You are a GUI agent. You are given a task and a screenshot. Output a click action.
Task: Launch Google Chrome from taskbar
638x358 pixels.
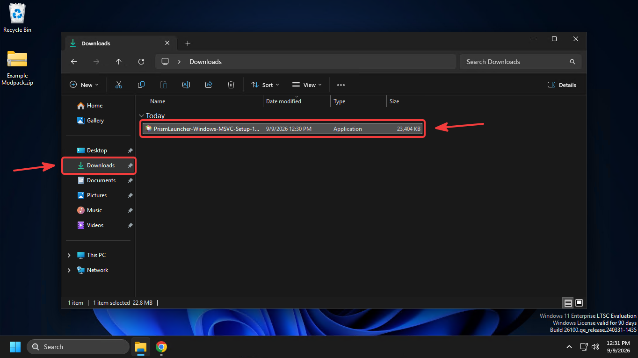pyautogui.click(x=161, y=347)
